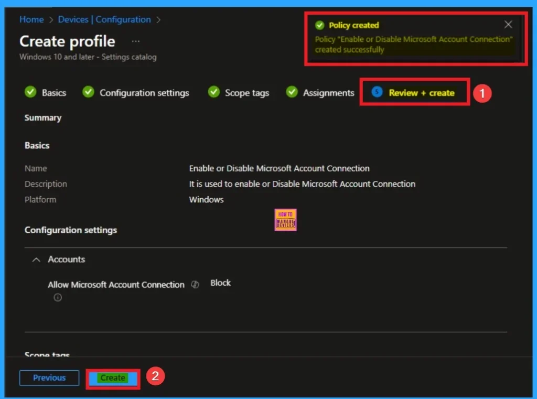Click the Home breadcrumb link

tap(31, 19)
